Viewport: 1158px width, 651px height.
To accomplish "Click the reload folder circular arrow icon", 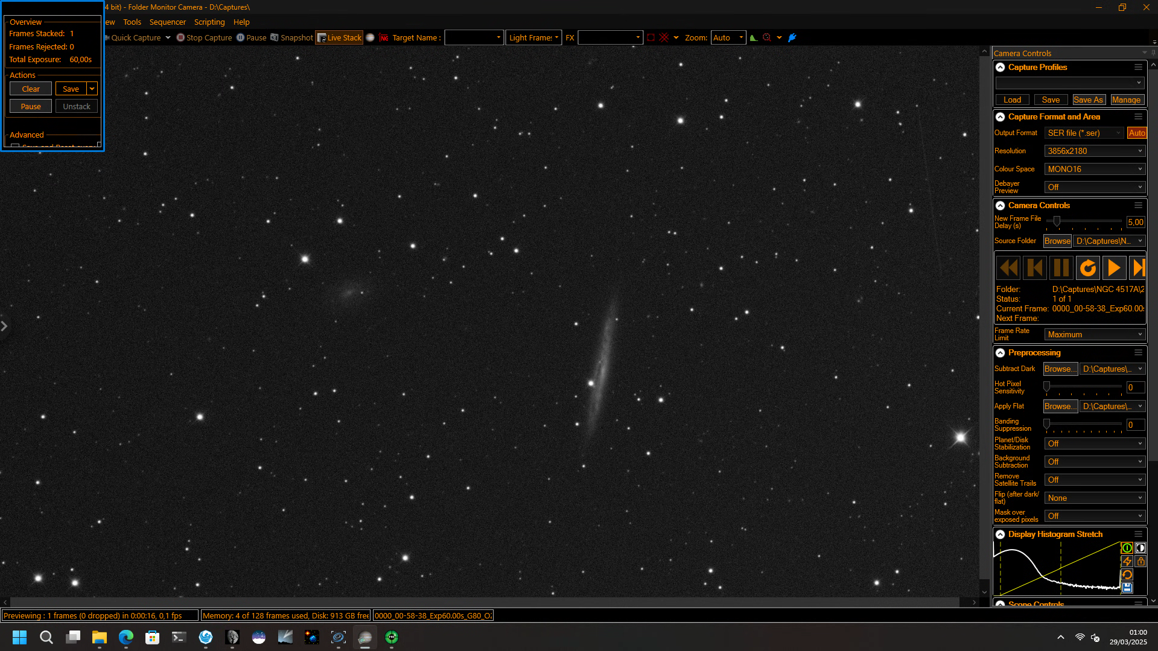I will [x=1087, y=267].
